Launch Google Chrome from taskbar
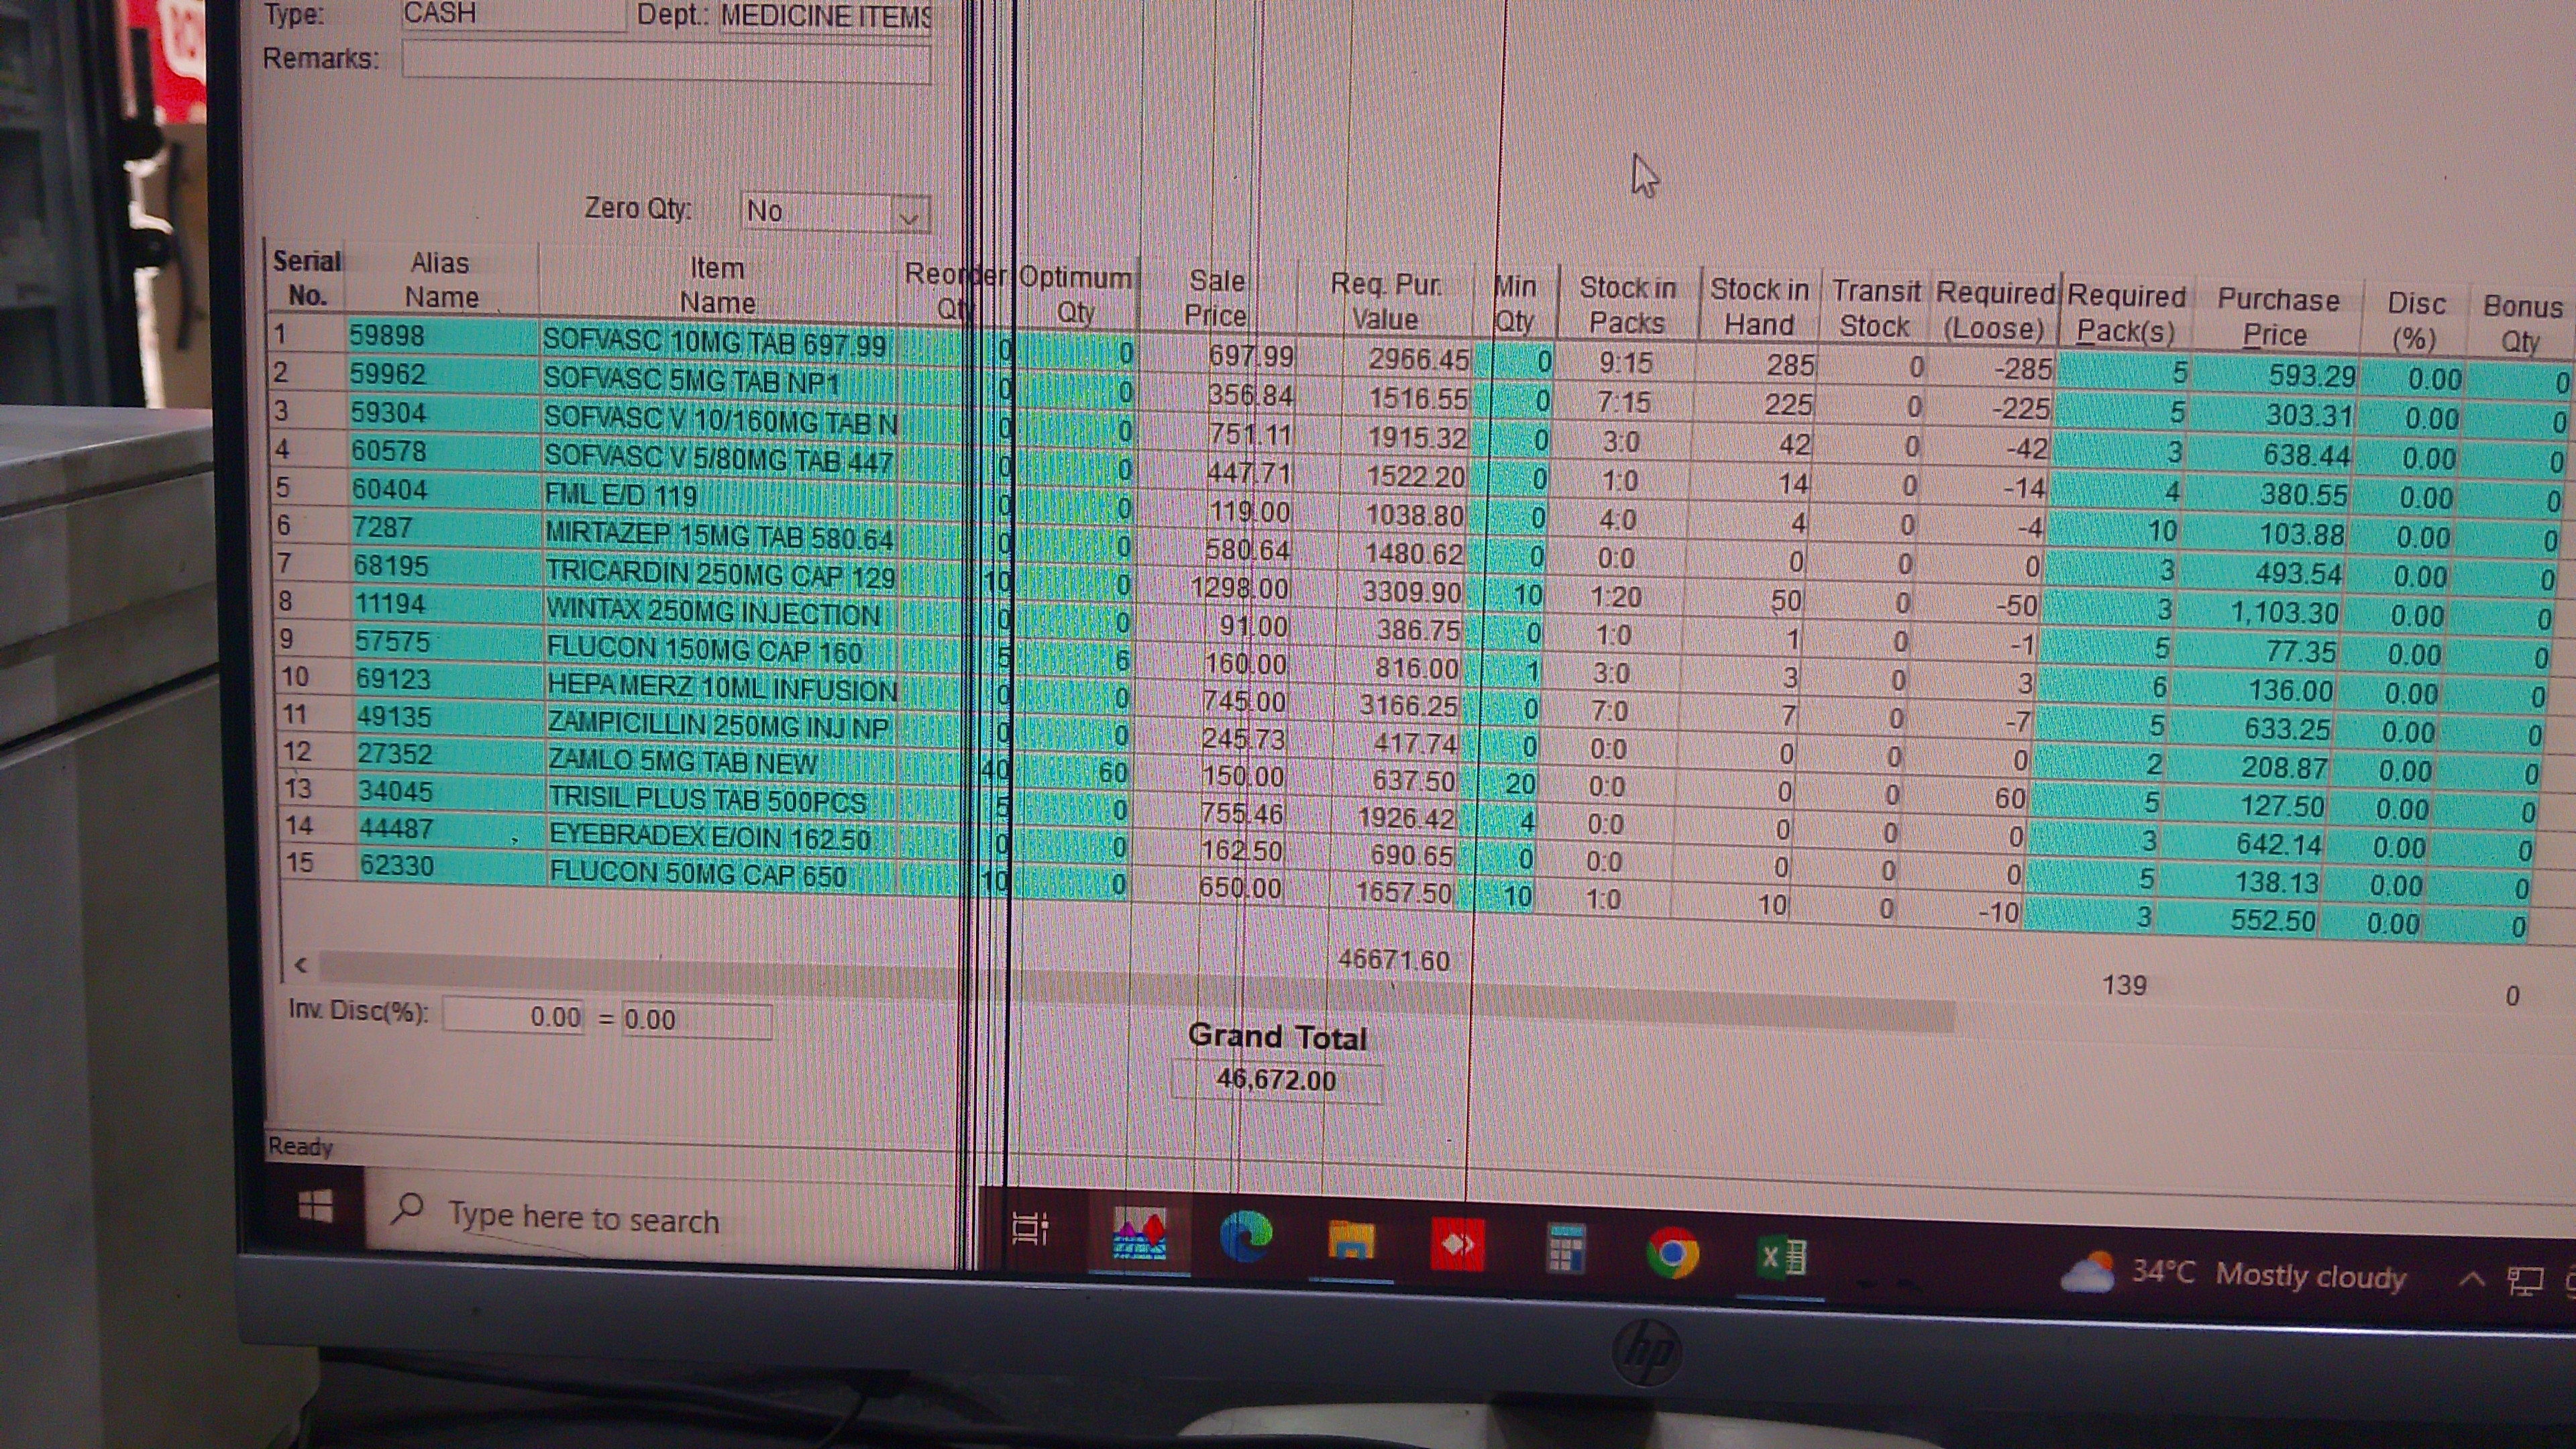Screen dimensions: 2576x1449 [1673, 1252]
